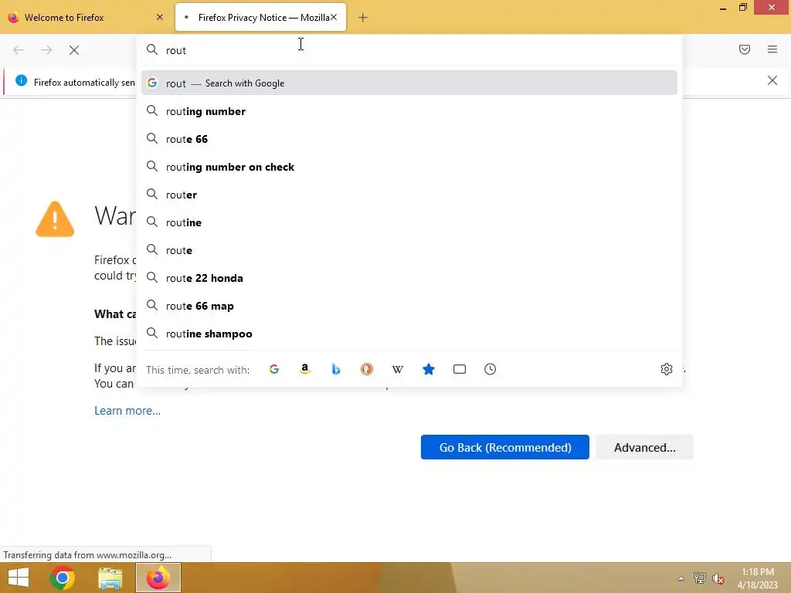This screenshot has width=791, height=593.
Task: Click the Firefox taskbar icon
Action: coord(158,578)
